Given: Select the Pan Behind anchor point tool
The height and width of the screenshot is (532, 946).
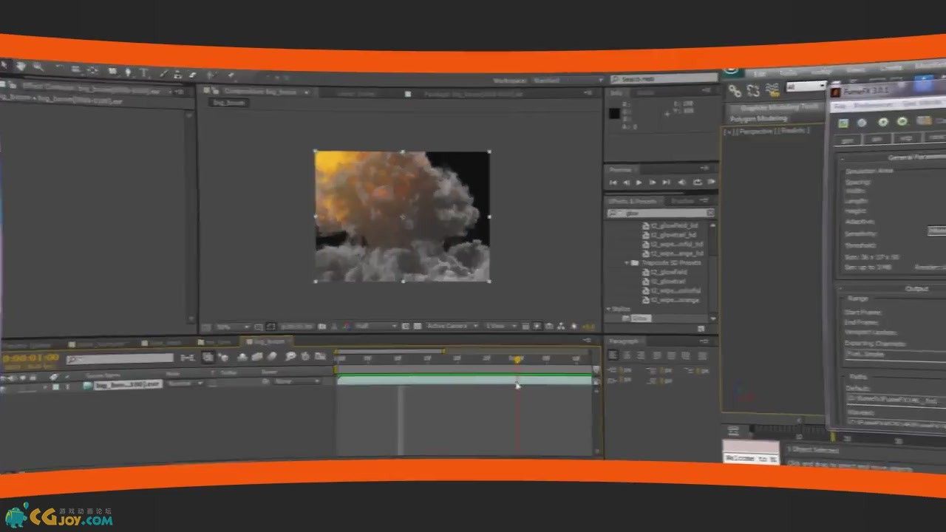Looking at the screenshot, I should point(92,70).
